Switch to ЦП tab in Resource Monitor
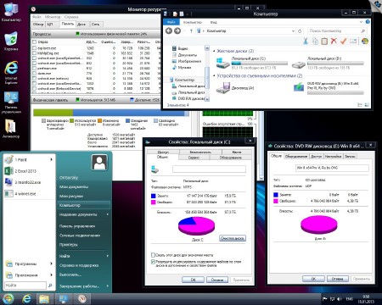 50,25
